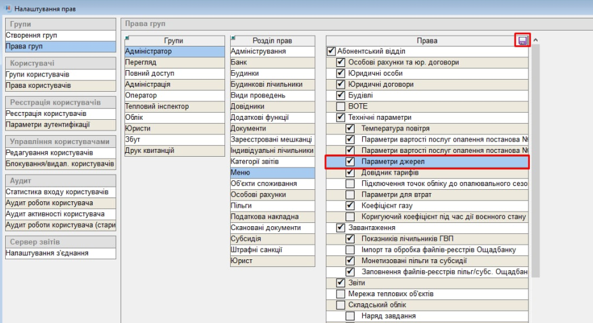Choose Банк in rights section list

point(240,62)
